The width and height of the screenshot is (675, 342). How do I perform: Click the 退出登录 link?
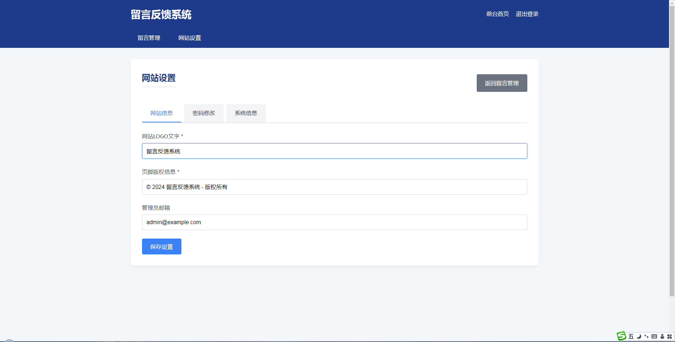coord(527,14)
